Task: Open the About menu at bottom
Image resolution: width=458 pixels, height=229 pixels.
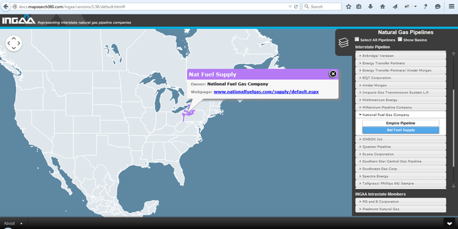Action: (x=12, y=223)
